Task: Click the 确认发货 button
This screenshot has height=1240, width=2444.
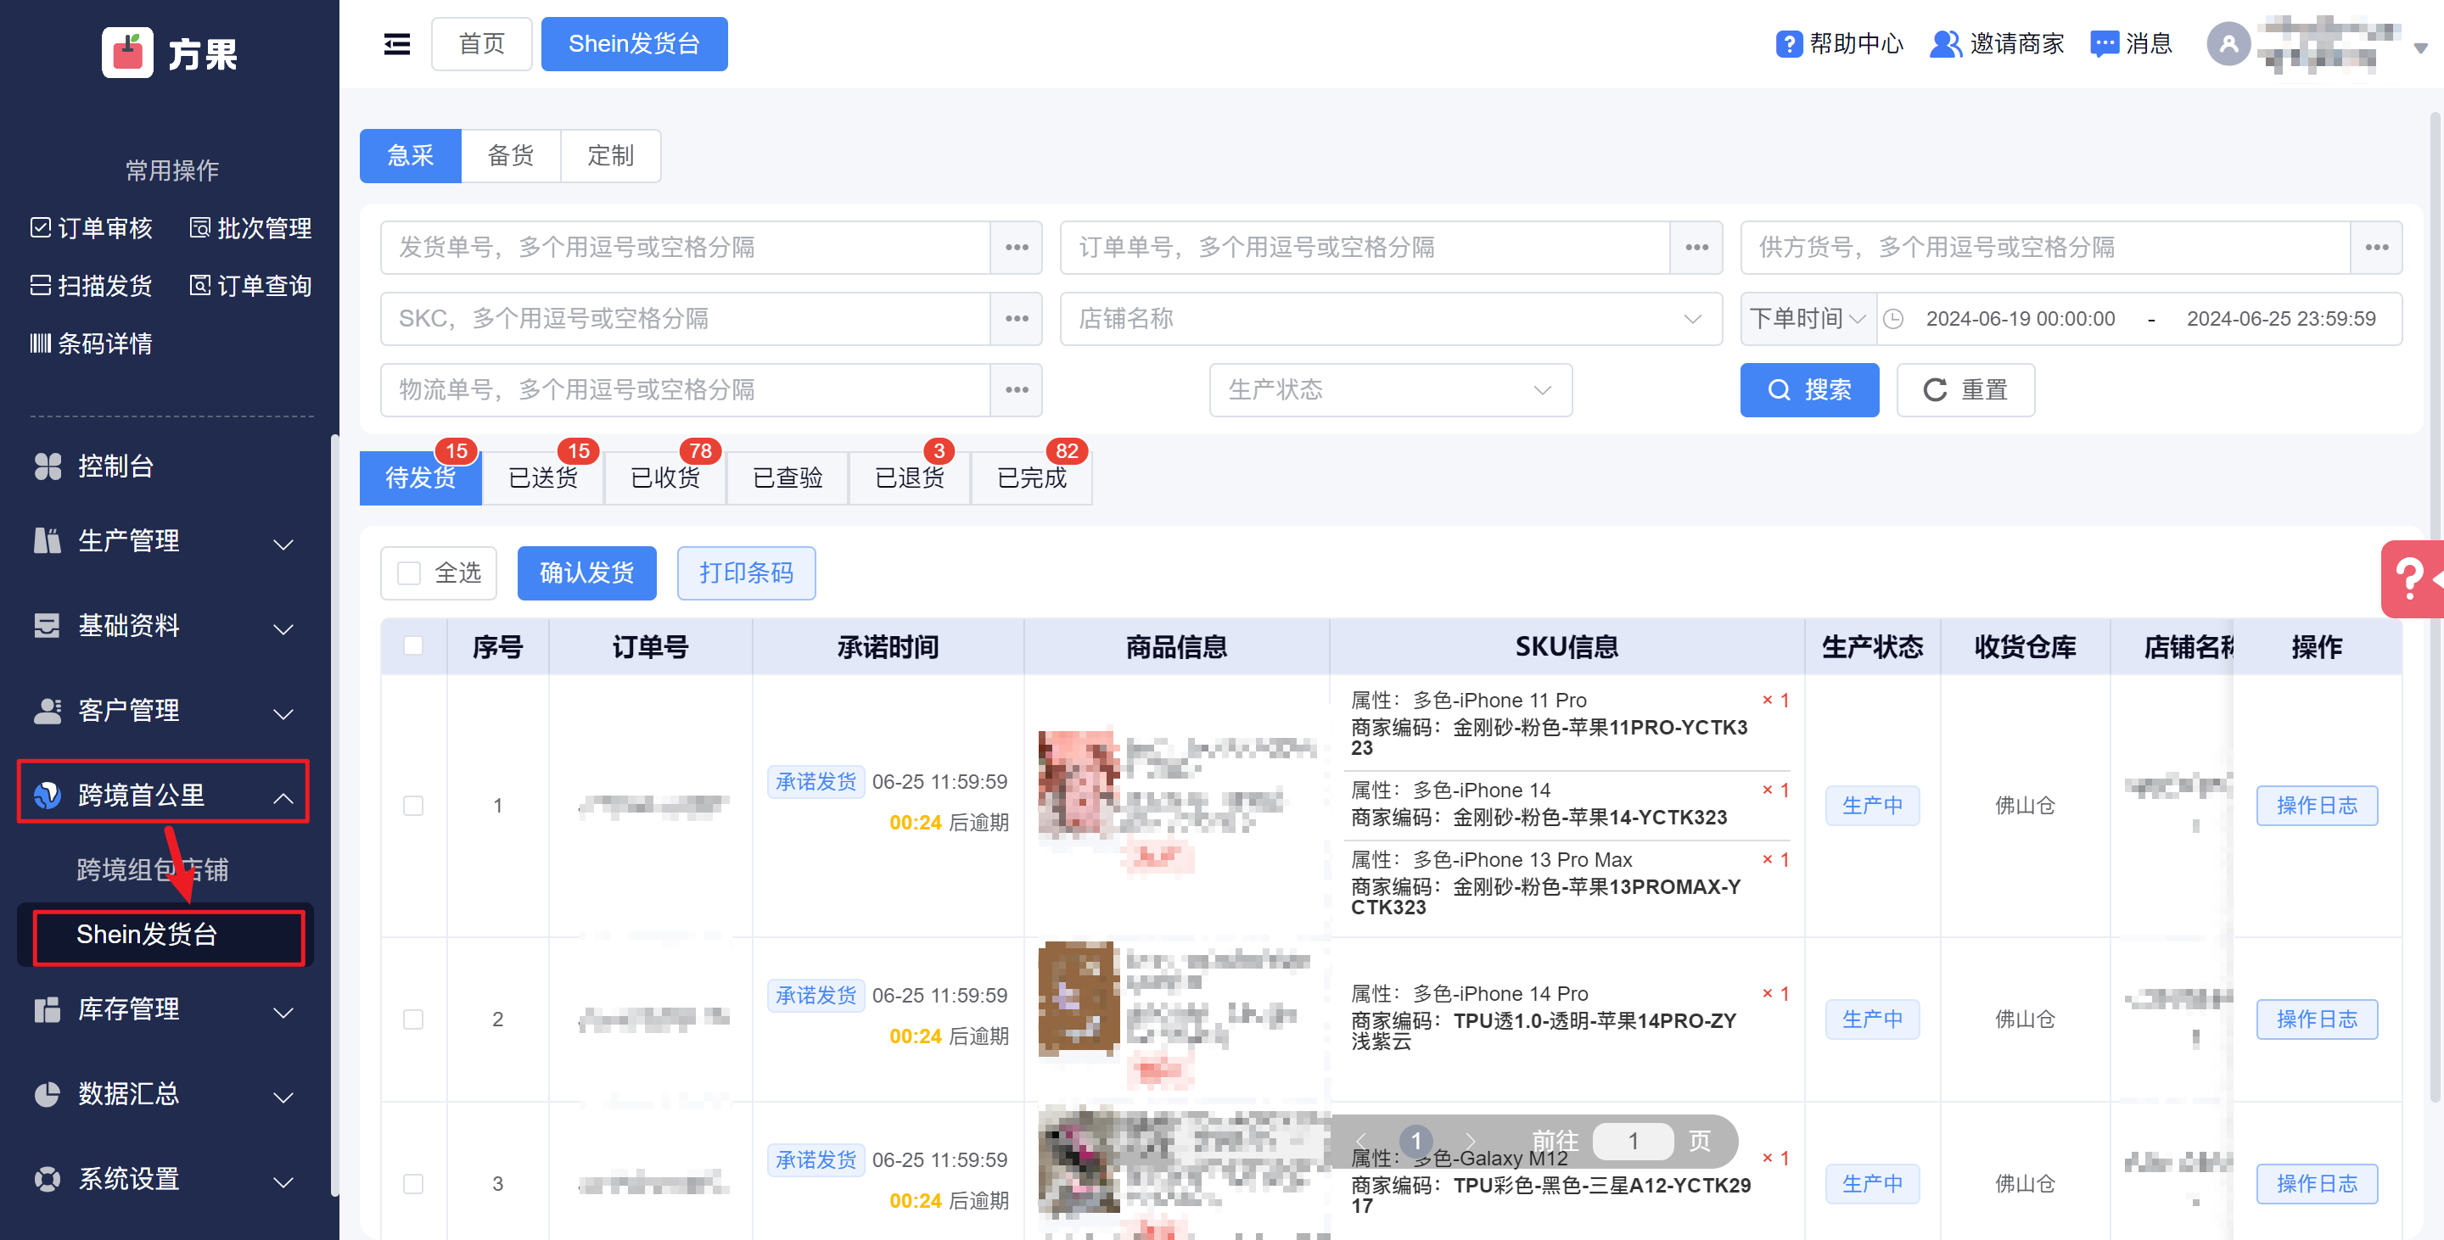Action: (x=586, y=573)
